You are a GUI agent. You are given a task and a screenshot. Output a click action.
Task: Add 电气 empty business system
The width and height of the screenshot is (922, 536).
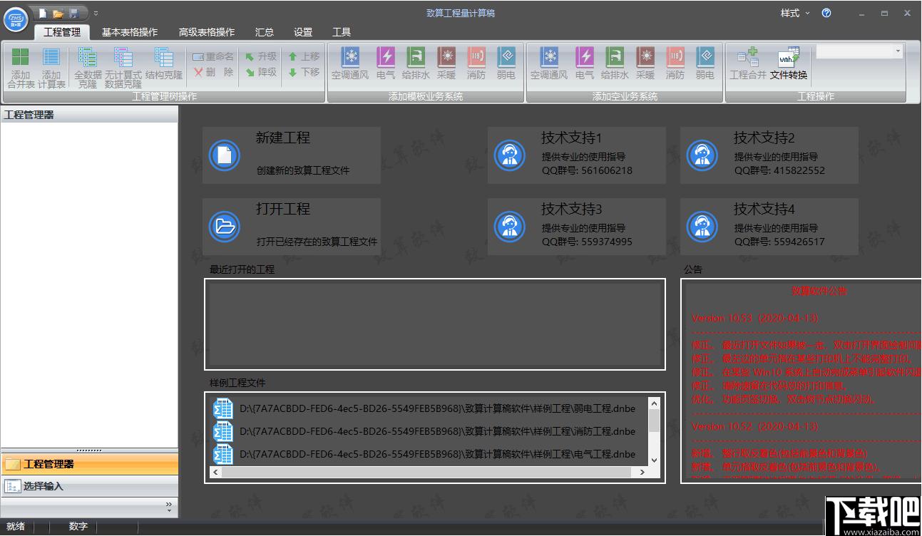(585, 64)
